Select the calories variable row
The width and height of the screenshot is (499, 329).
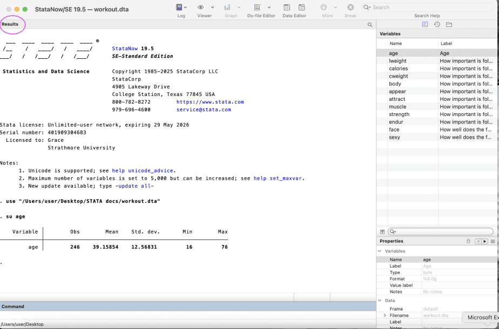pyautogui.click(x=399, y=68)
